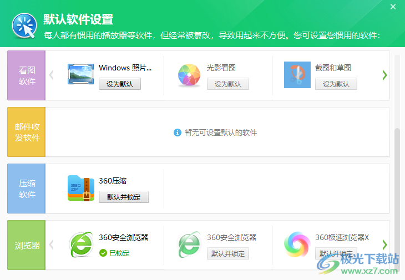The image size is (405, 280).
Task: Click the 截图和草图 scissors icon
Action: tap(297, 75)
